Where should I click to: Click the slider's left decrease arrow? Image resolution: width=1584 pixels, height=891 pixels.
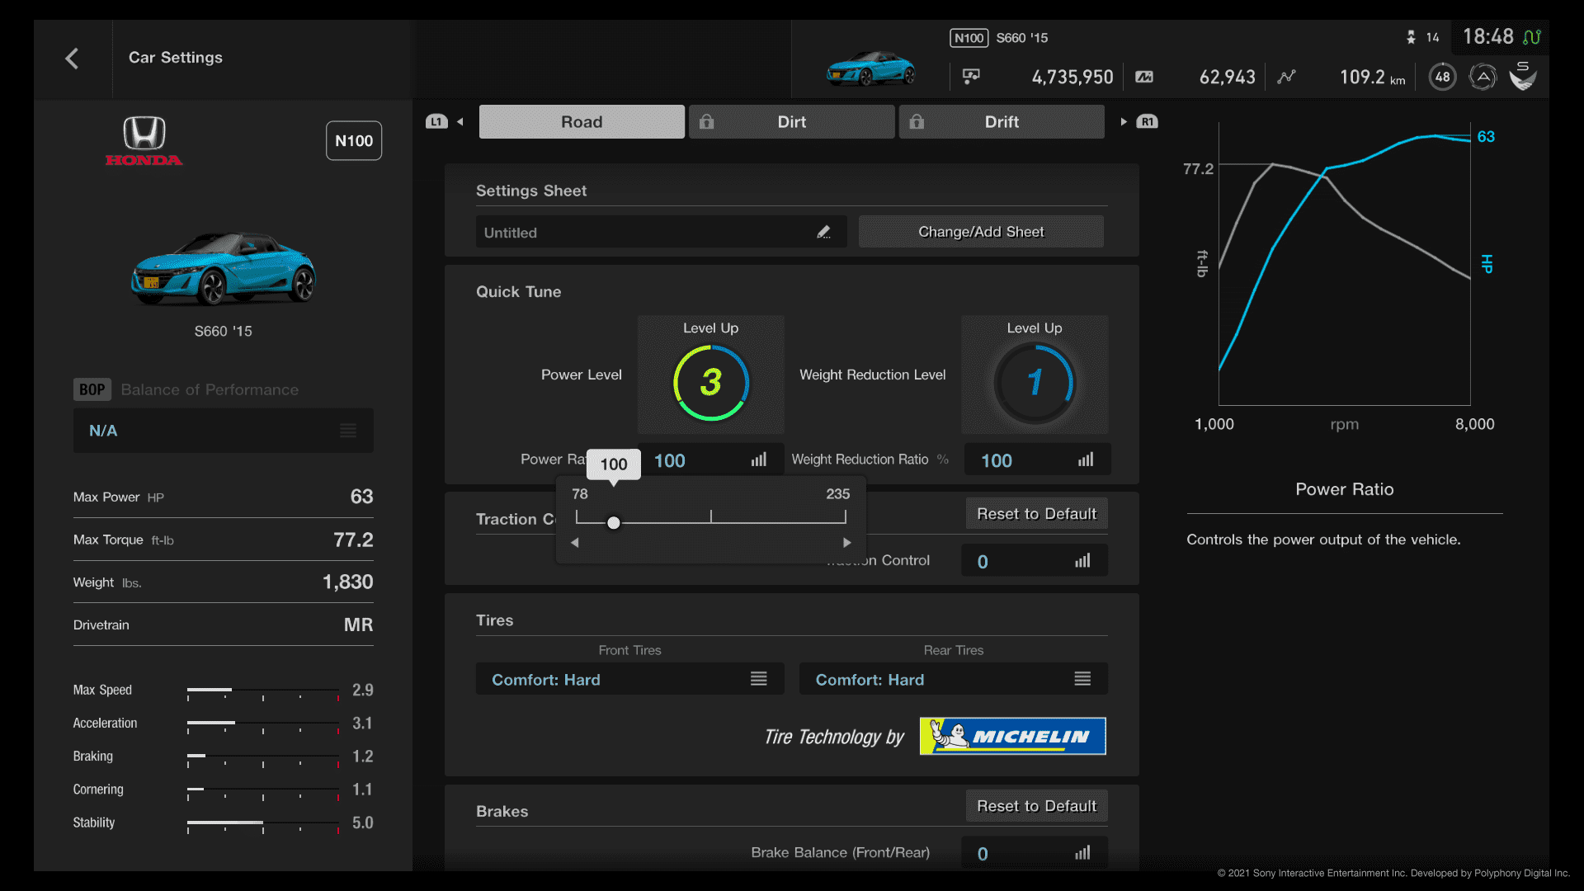coord(575,543)
